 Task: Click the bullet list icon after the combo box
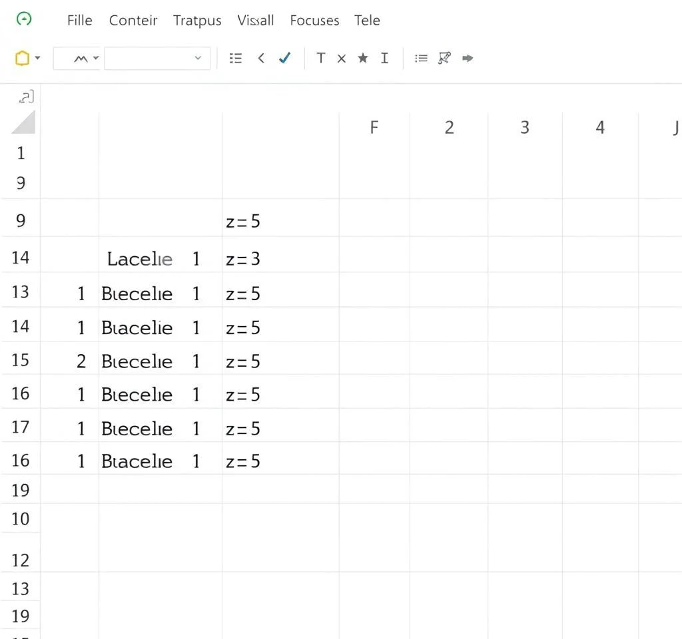click(x=235, y=59)
